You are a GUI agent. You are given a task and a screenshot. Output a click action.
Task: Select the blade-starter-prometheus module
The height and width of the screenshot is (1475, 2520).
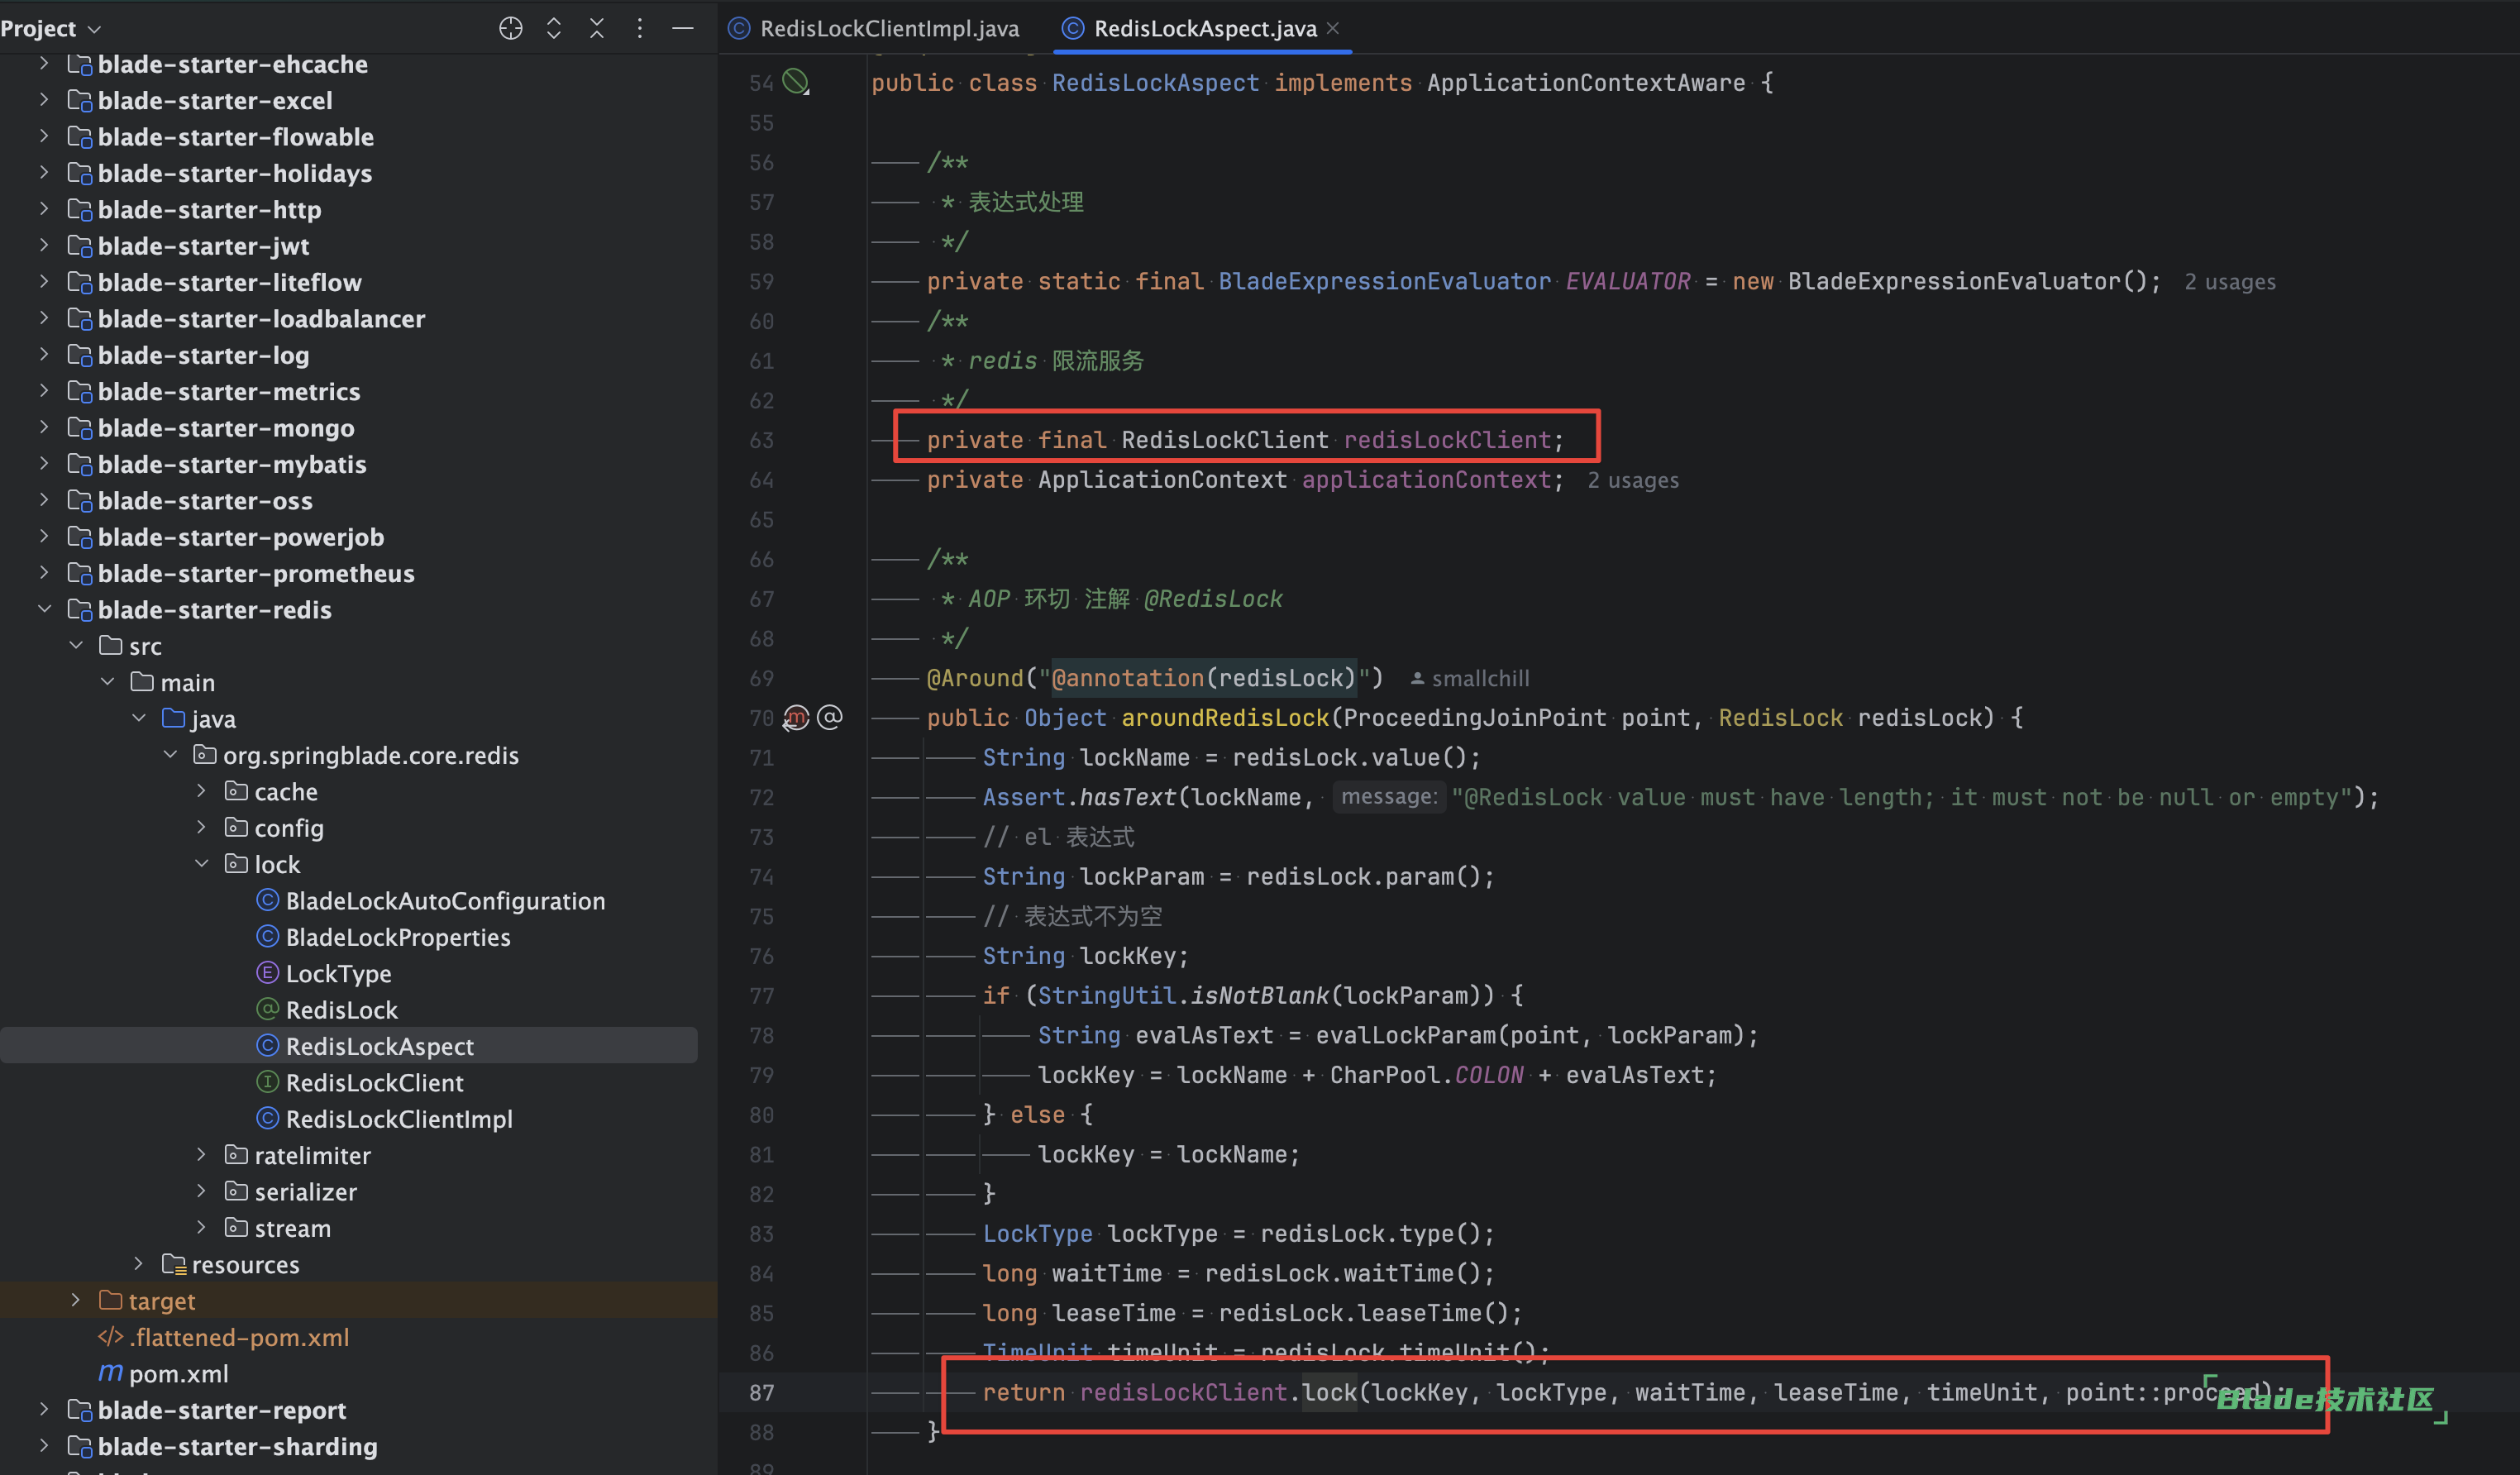point(256,573)
